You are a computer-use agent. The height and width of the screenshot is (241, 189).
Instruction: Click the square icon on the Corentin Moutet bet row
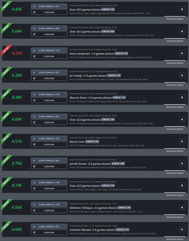click(x=182, y=230)
